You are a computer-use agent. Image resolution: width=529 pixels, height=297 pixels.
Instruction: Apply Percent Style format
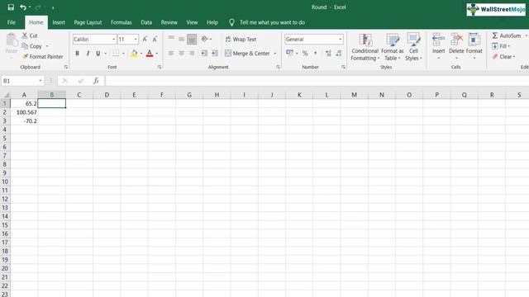[x=305, y=53]
